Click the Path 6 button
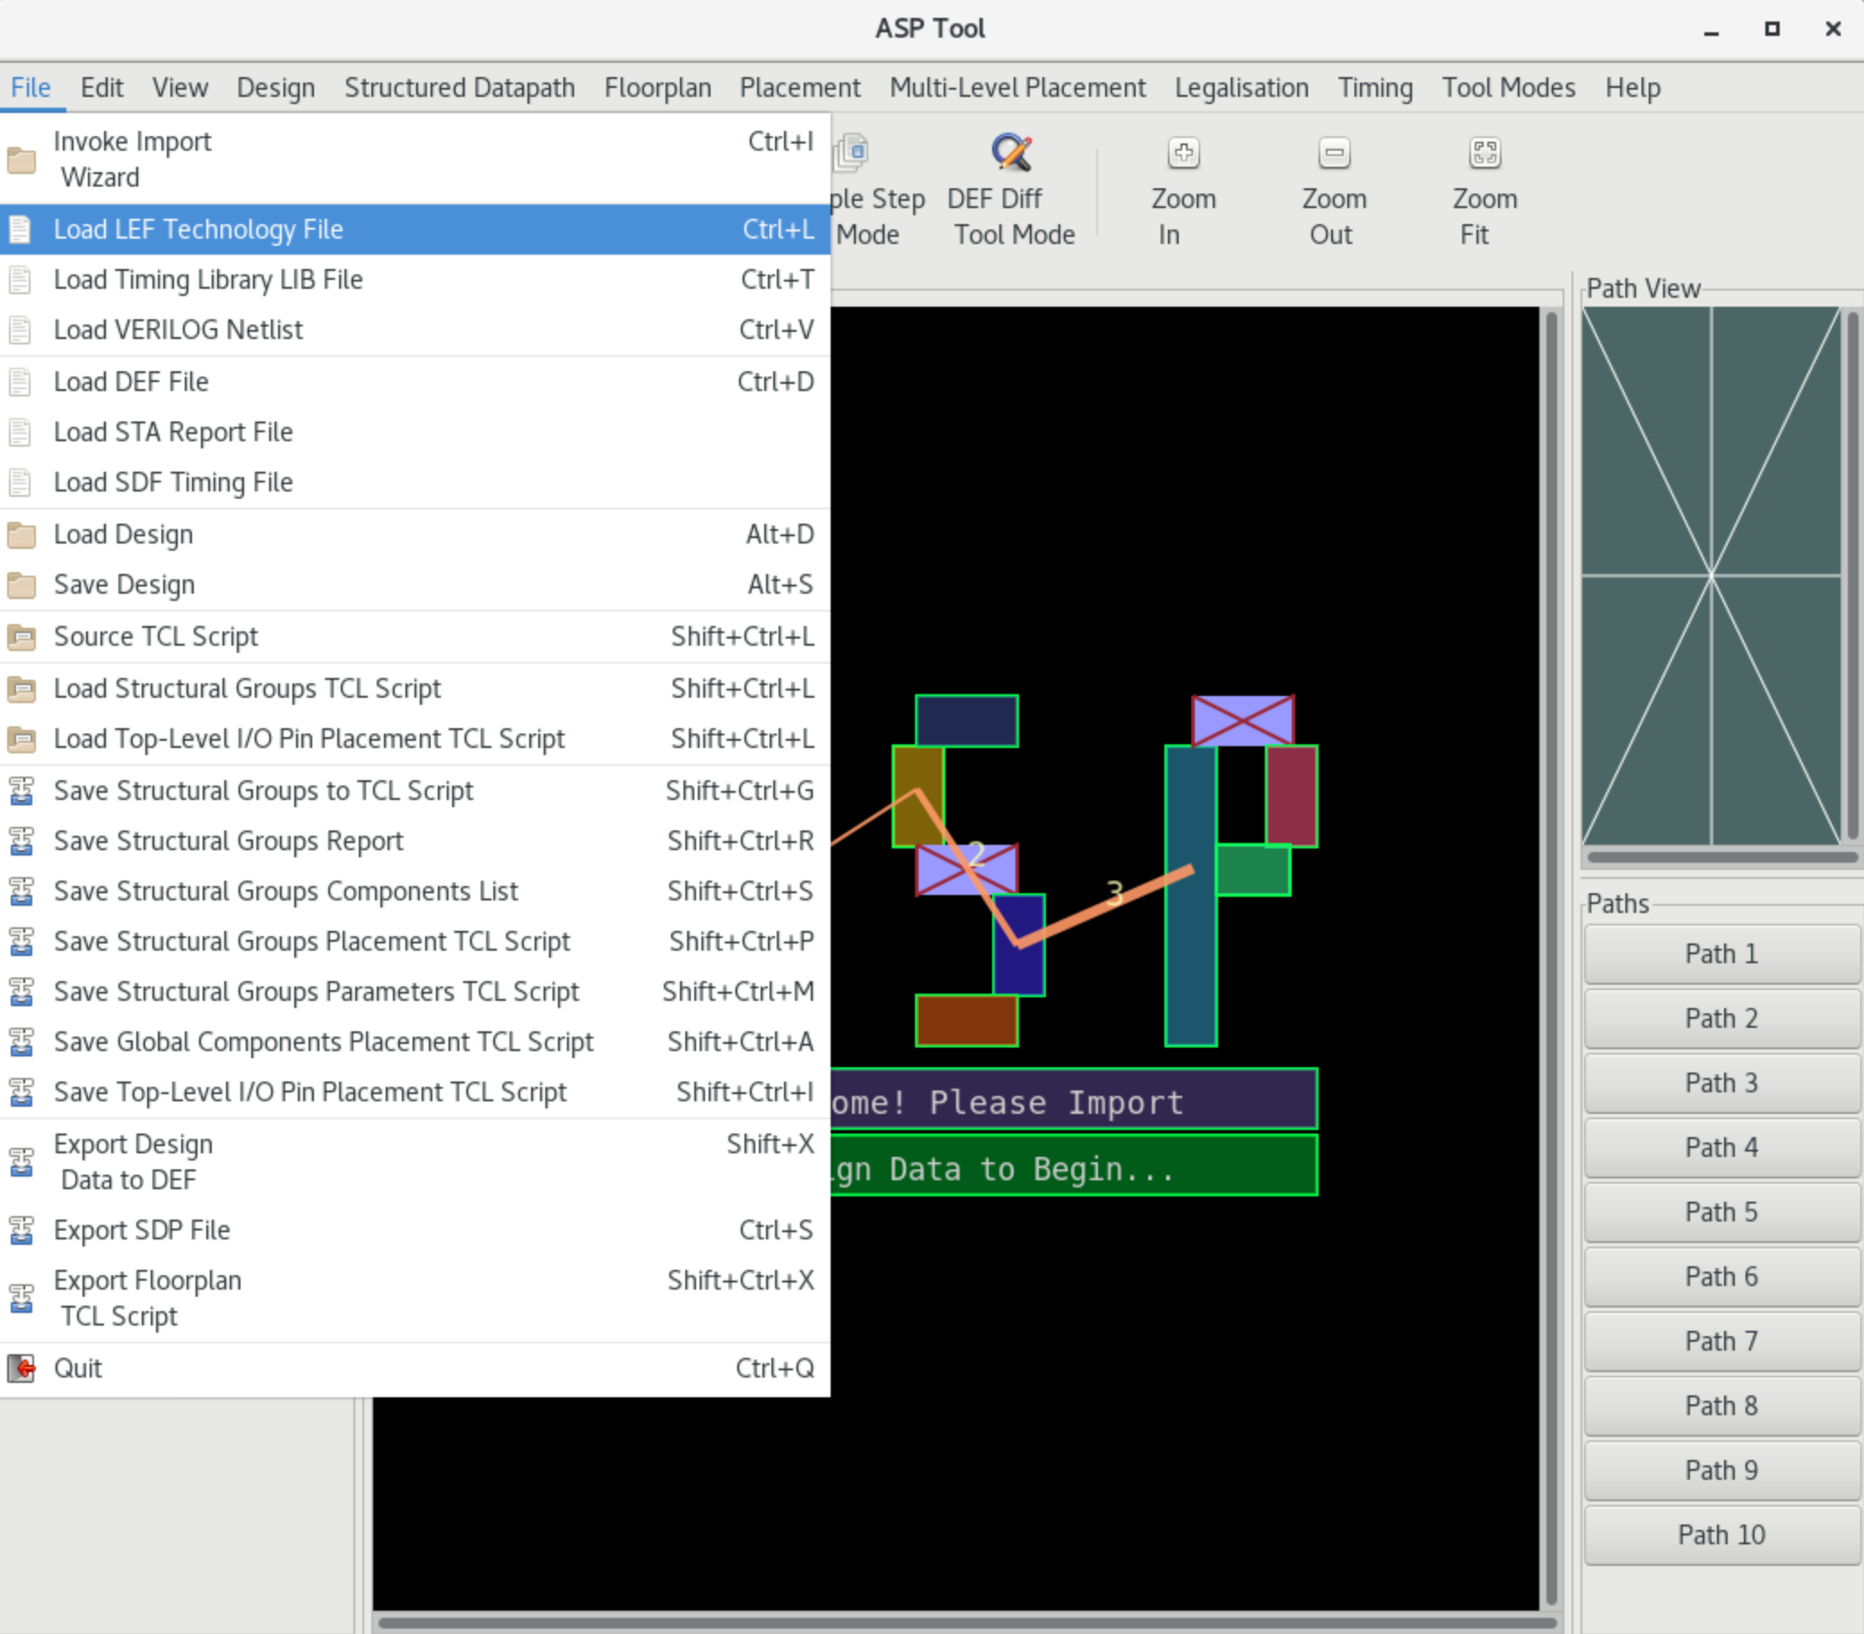The width and height of the screenshot is (1864, 1634). (x=1721, y=1276)
